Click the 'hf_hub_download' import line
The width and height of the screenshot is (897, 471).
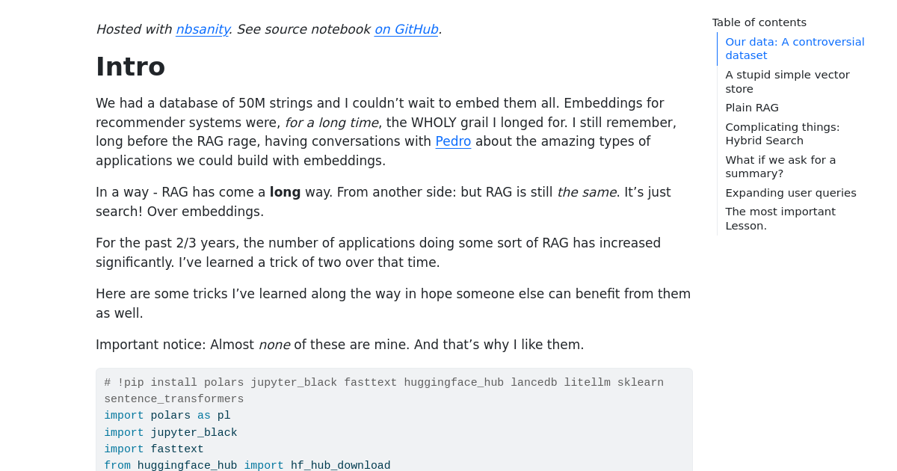click(x=247, y=466)
